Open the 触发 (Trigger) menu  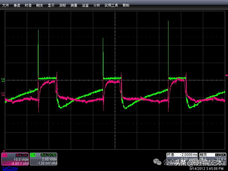[40, 5]
